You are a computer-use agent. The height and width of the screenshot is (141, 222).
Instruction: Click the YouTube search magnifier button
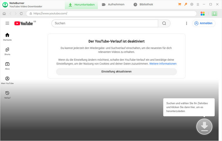pos(164,23)
